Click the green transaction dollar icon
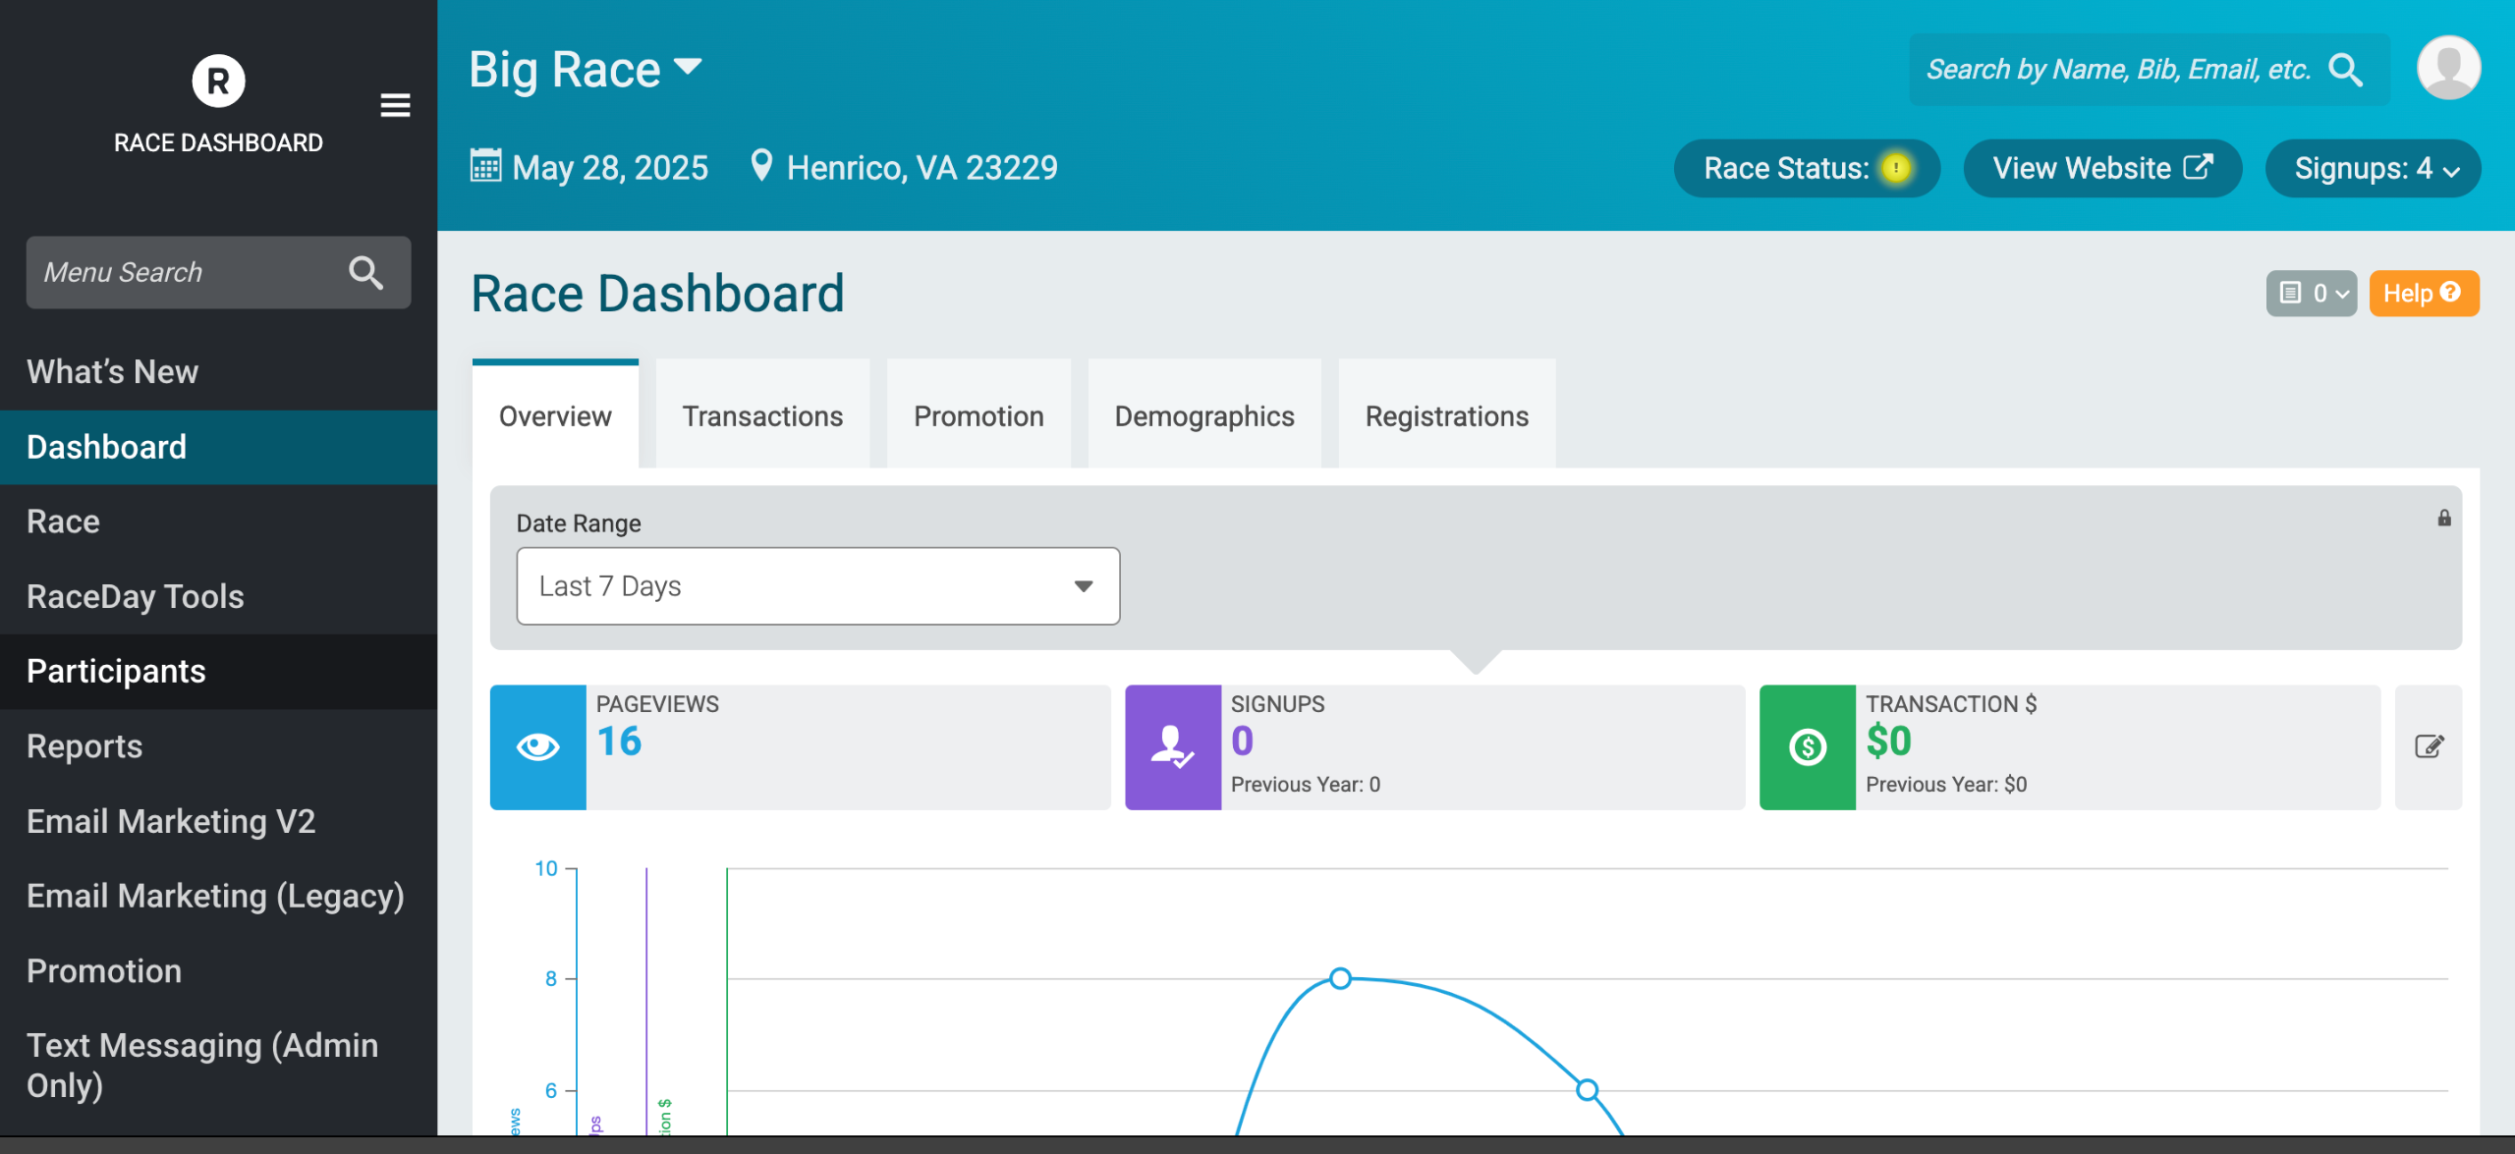Screen dimensions: 2515x1154 tap(1807, 746)
